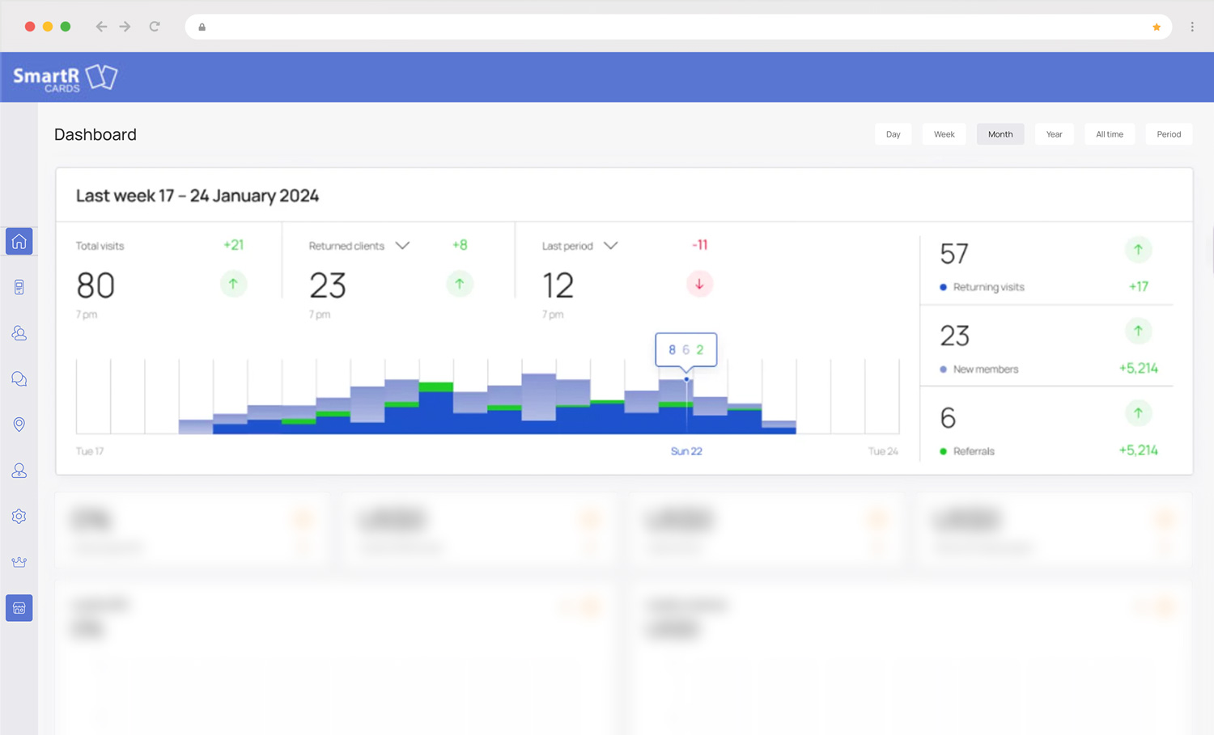Click the Sun 22 chart marker

pos(686,379)
